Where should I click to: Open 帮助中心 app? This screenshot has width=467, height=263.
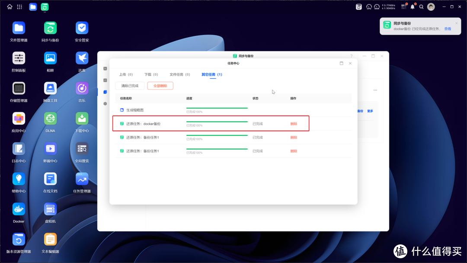[x=19, y=179]
